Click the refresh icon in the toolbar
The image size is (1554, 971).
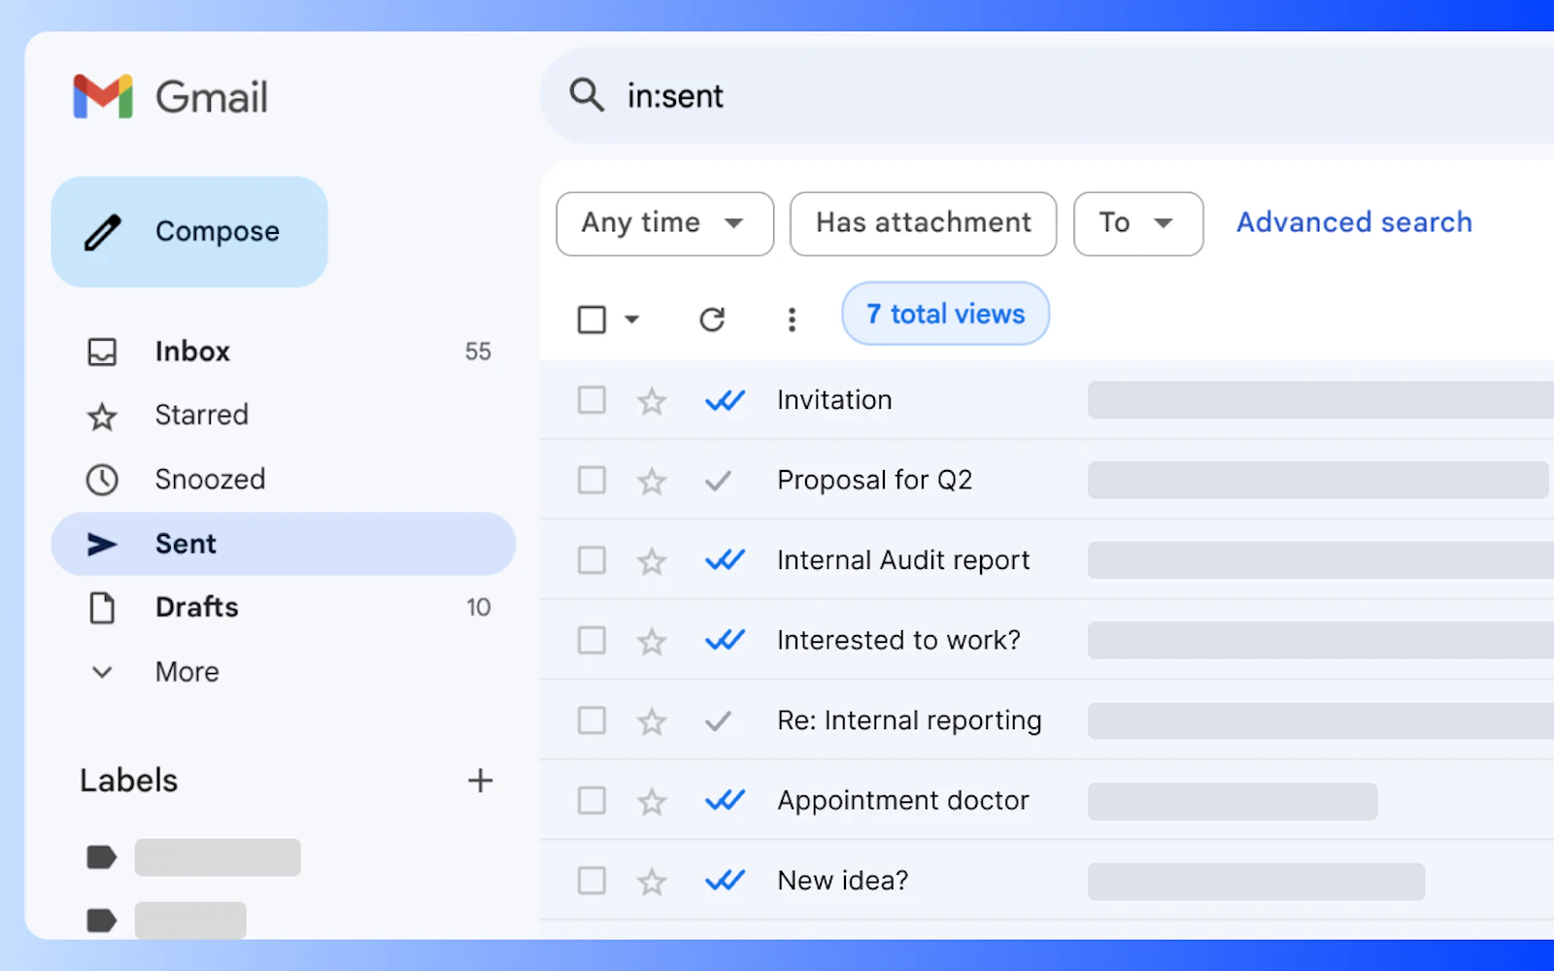[712, 319]
